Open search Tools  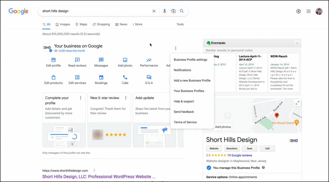coord(180,24)
